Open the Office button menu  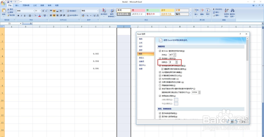pos(3,3)
